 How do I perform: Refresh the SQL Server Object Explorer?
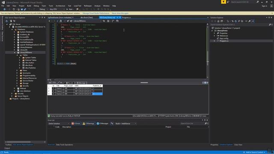tap(7, 21)
